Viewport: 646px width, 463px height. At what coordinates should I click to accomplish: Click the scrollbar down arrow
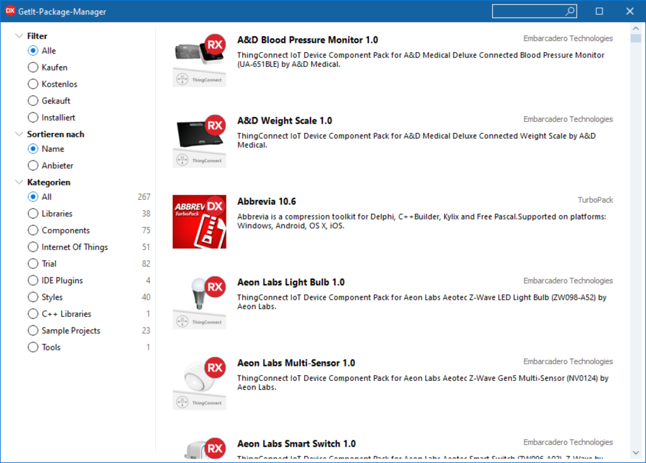pyautogui.click(x=636, y=453)
